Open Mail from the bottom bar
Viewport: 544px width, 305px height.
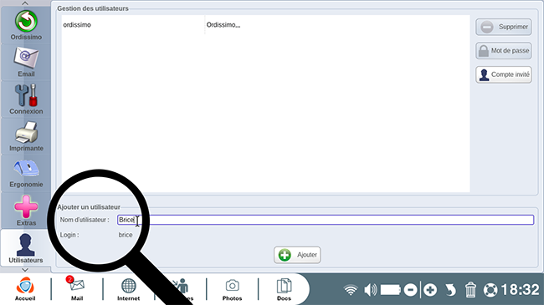(77, 289)
